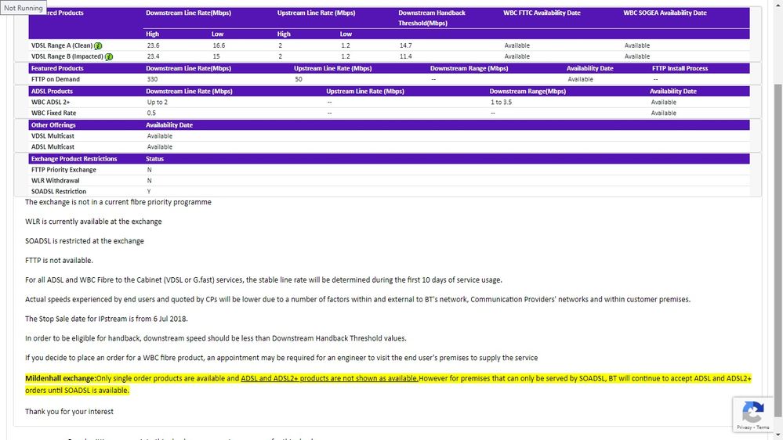This screenshot has width=783, height=440.
Task: Click the underlined ADSL and ADSL2+ products text
Action: (329, 379)
